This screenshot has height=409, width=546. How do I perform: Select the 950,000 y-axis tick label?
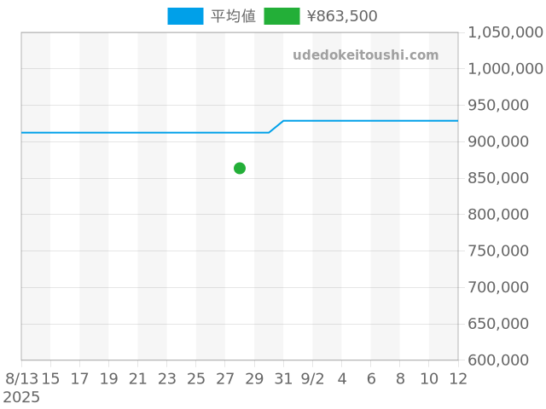click(505, 106)
